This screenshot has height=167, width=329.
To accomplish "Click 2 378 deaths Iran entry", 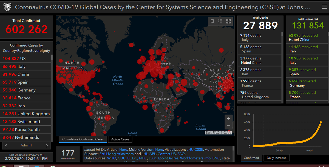I will pos(259,72).
